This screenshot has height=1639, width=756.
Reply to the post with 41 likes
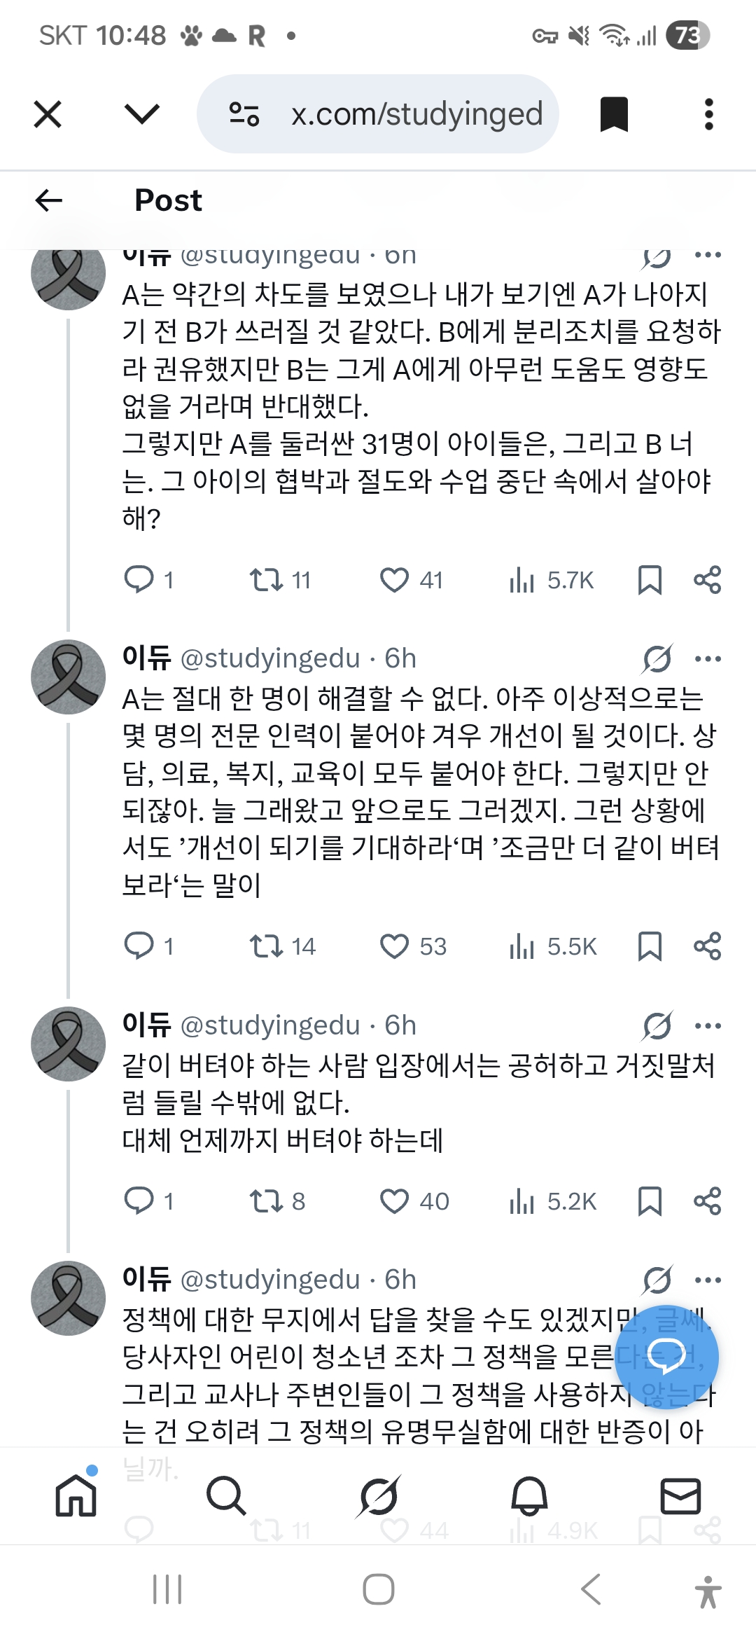tap(139, 579)
